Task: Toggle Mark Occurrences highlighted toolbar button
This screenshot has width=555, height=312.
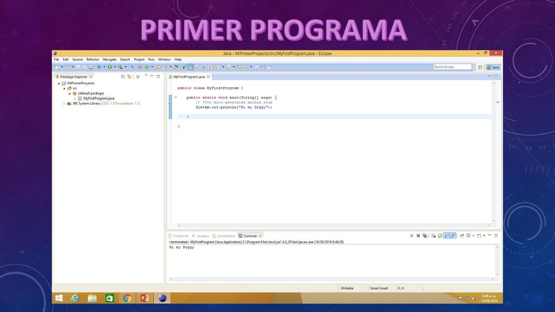Action: [x=191, y=67]
